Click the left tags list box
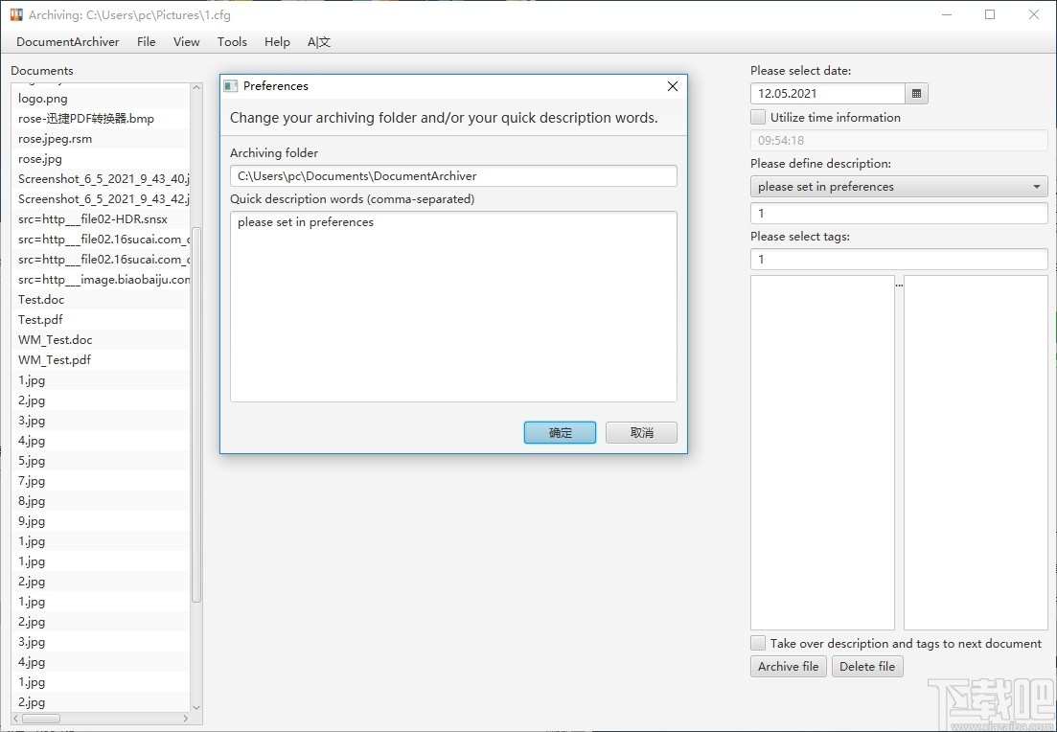Viewport: 1057px width, 732px height. (822, 452)
